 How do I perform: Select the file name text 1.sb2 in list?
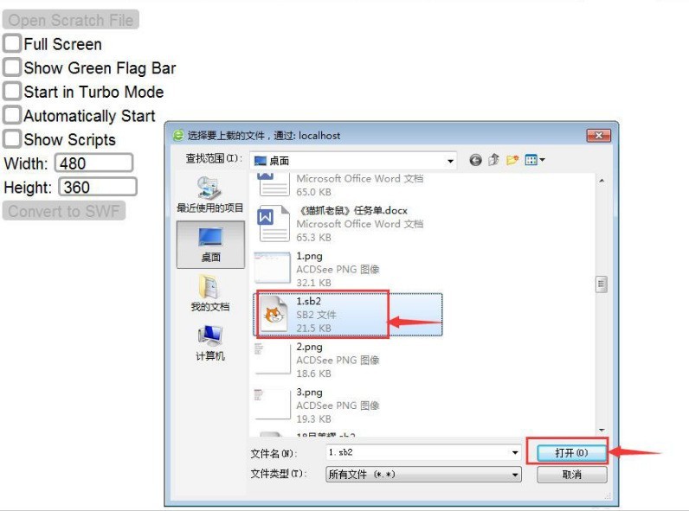(308, 301)
